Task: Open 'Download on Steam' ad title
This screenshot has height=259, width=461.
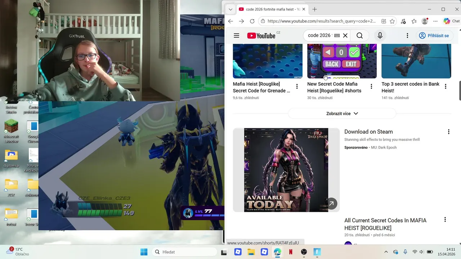Action: tap(368, 132)
